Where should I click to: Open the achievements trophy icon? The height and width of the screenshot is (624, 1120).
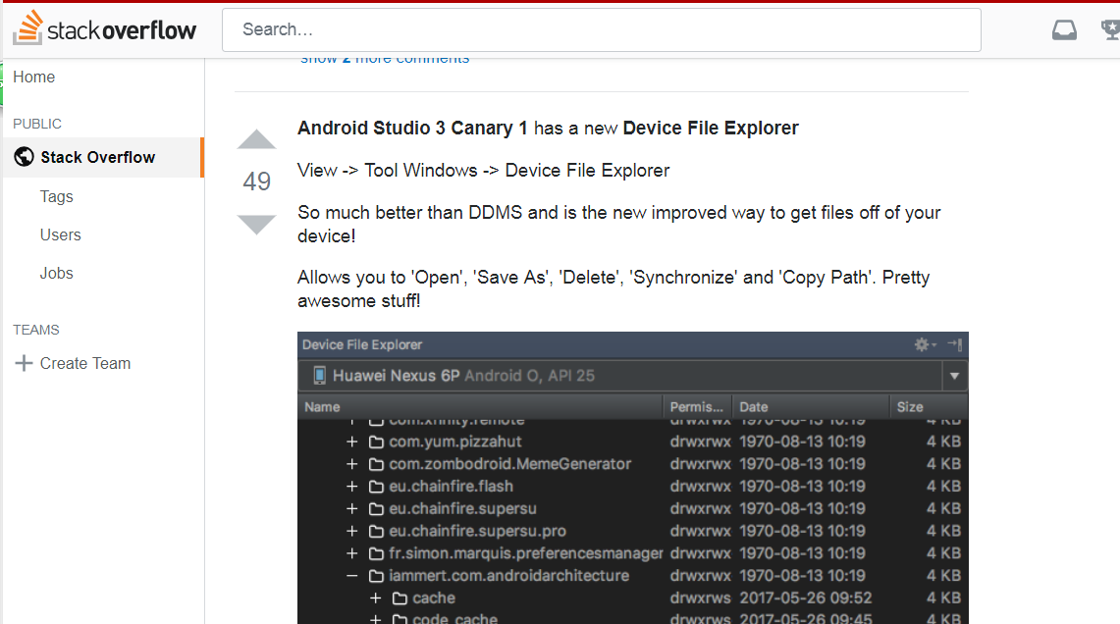(x=1110, y=30)
